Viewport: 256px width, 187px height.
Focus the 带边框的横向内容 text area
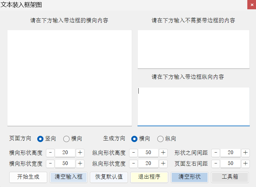[70, 78]
